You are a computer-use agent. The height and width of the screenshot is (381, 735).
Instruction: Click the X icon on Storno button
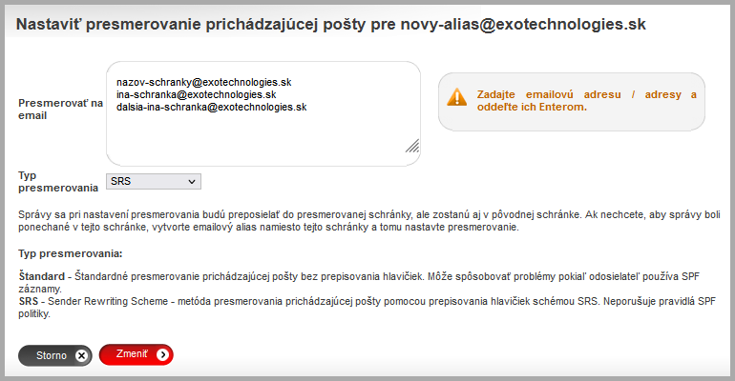[x=81, y=355]
